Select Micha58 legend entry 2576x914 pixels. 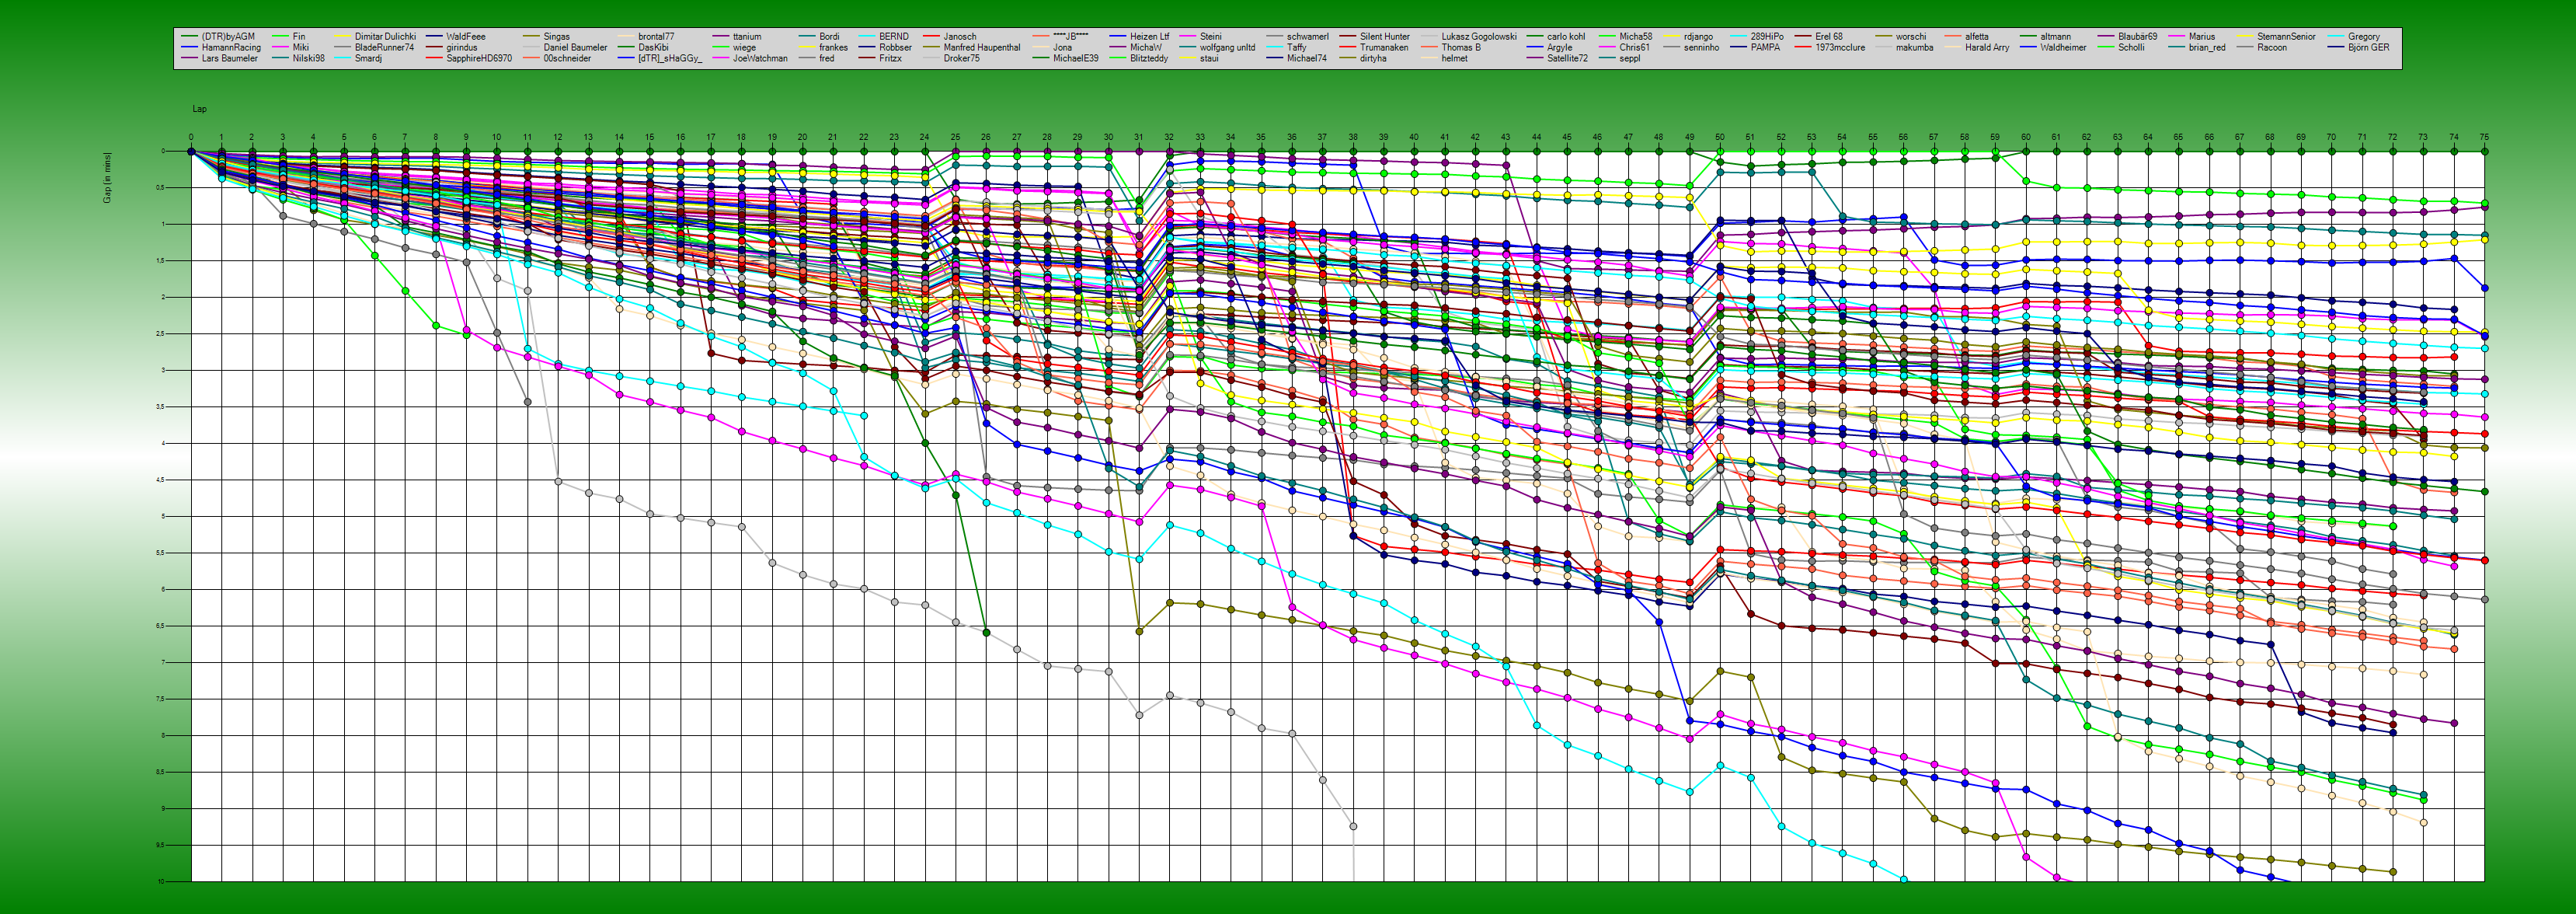pyautogui.click(x=1636, y=36)
